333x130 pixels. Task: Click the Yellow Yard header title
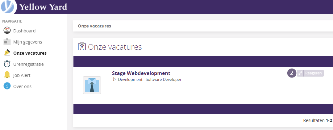click(x=43, y=7)
